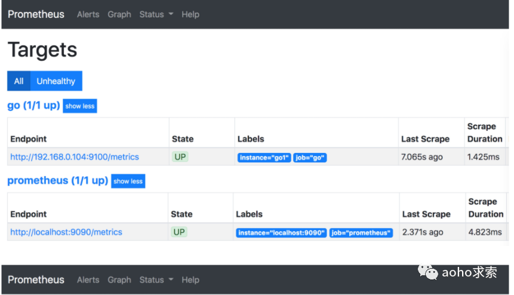Image resolution: width=514 pixels, height=295 pixels.
Task: Open the Alerts page from top navbar
Action: [x=88, y=14]
